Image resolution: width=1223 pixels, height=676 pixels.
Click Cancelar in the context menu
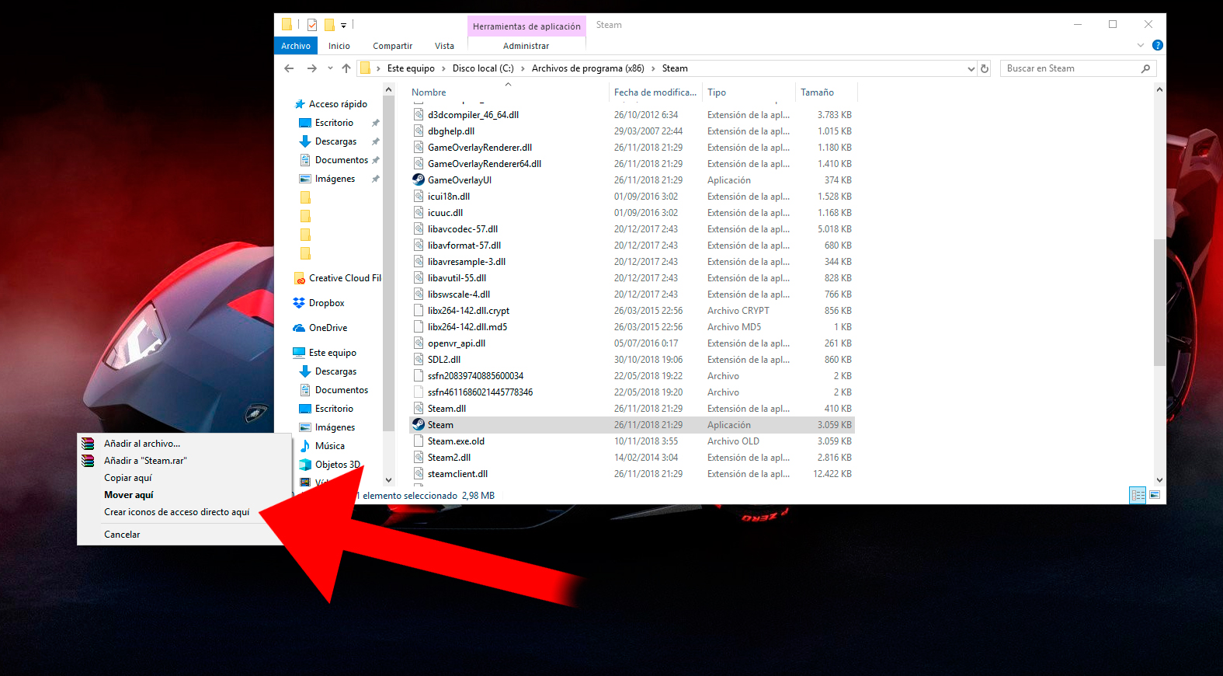coord(122,535)
